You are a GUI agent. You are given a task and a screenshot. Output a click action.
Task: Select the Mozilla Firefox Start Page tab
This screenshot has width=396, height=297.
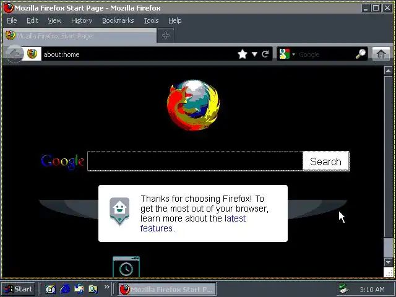[x=80, y=36]
